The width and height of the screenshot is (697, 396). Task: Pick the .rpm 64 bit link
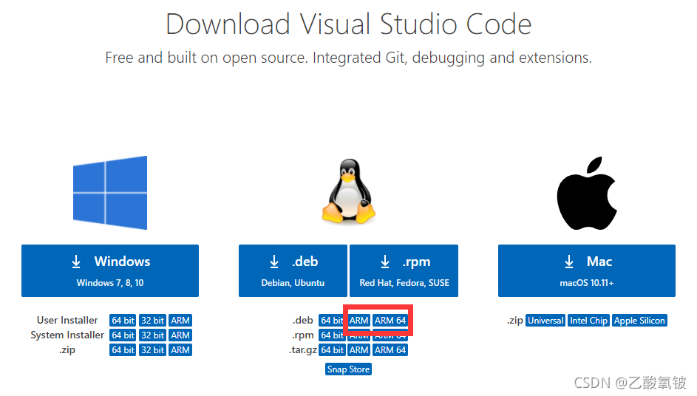click(x=332, y=335)
